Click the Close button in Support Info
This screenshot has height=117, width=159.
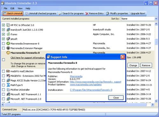116,98
